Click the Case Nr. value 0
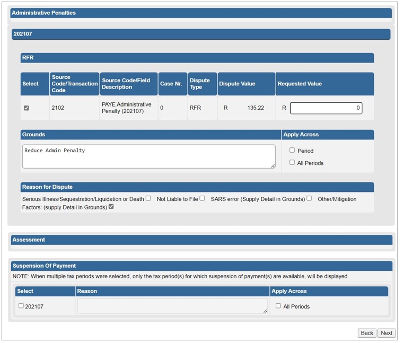 [162, 108]
